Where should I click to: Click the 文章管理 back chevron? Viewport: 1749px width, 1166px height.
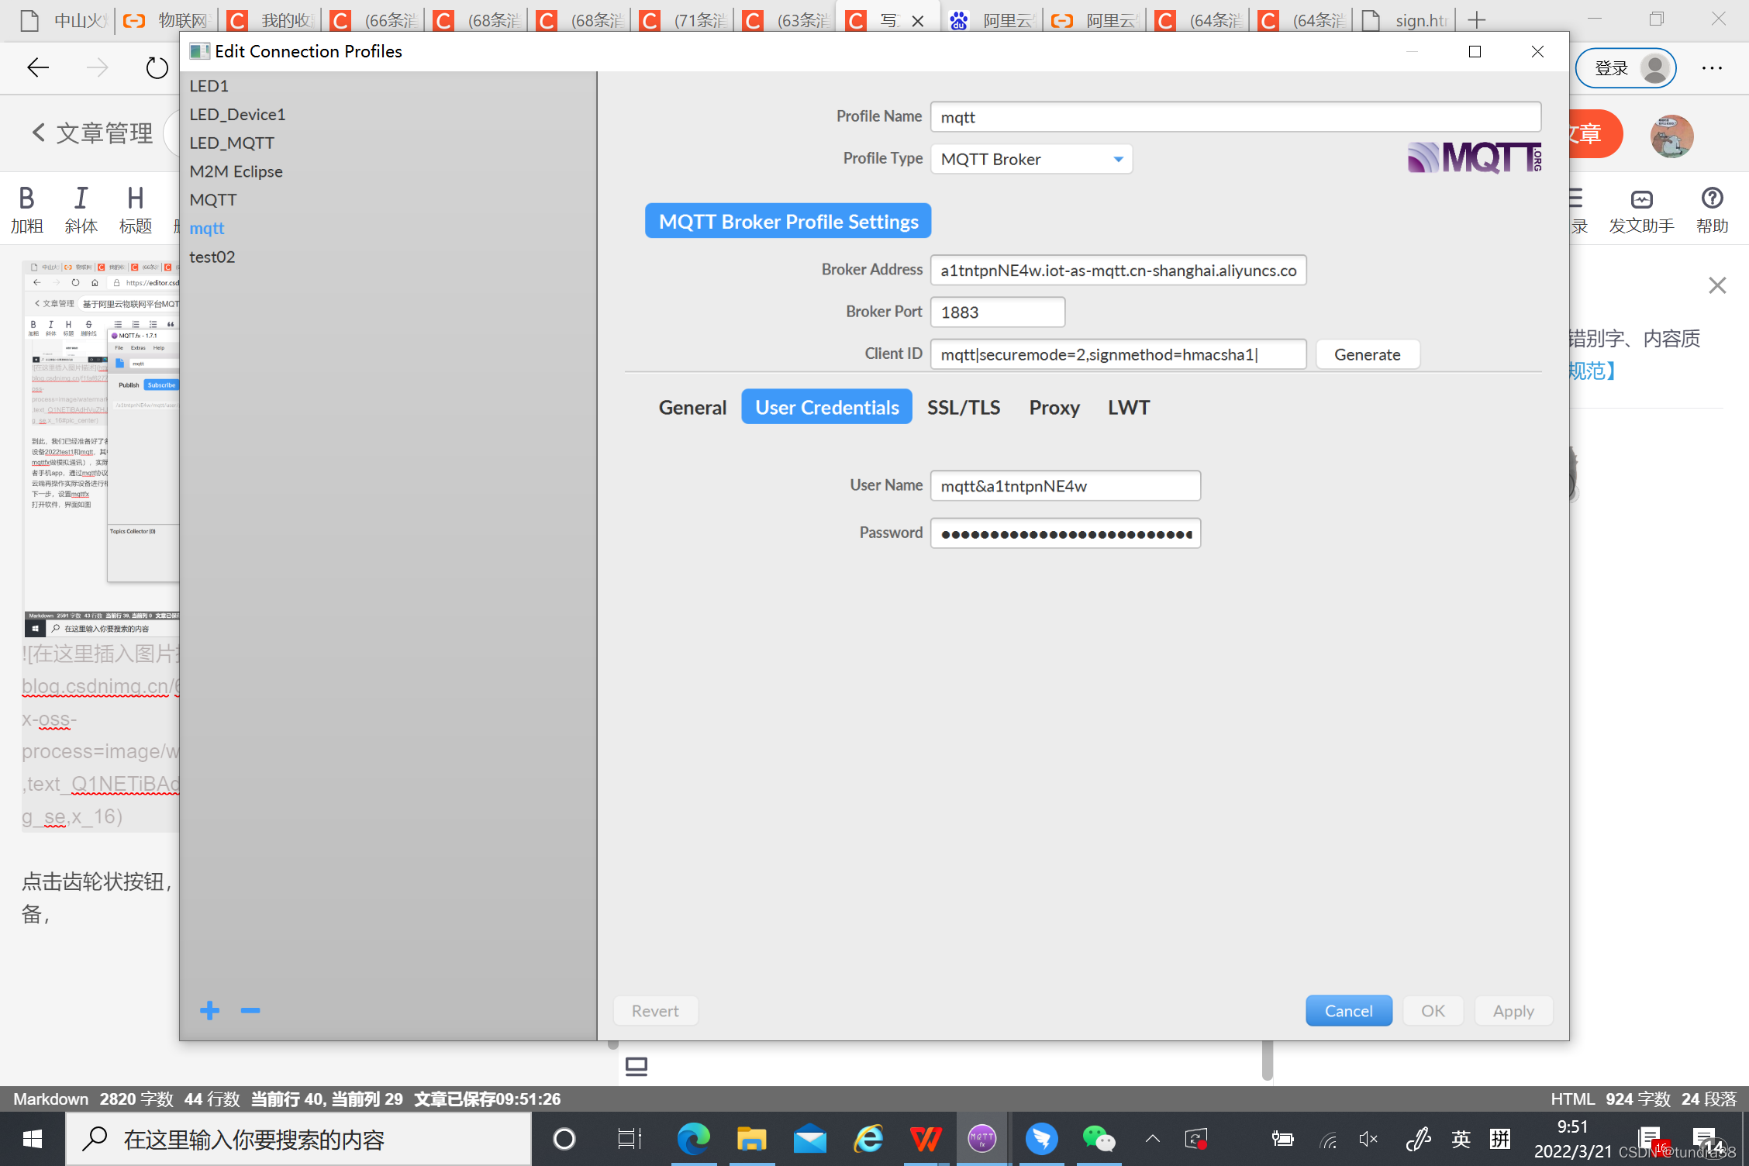pyautogui.click(x=39, y=133)
